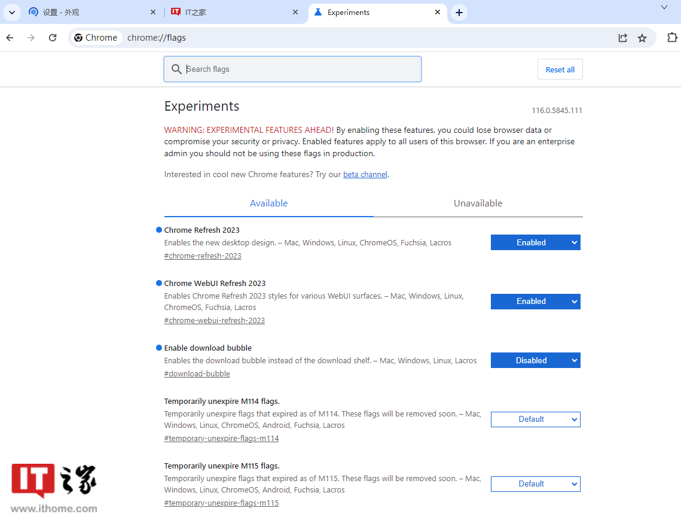Click the red WARNING: EXPERIMENTAL FEATURES AHEAD! text

249,130
